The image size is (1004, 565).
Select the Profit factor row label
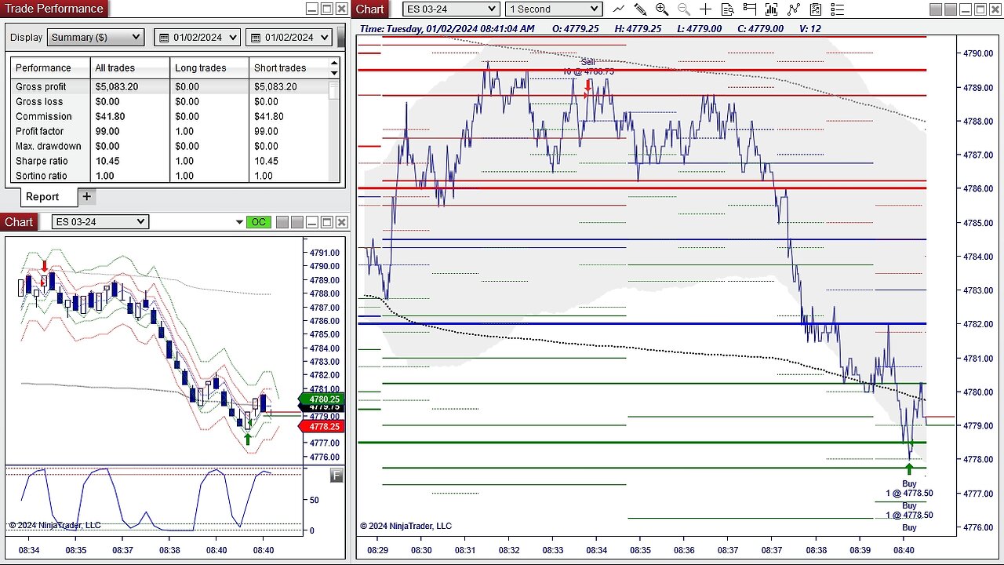click(40, 132)
